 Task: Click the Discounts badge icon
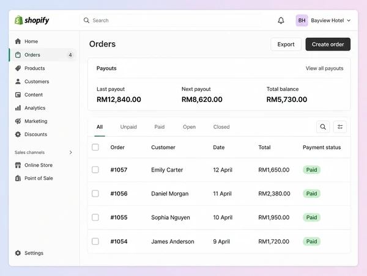tap(18, 134)
